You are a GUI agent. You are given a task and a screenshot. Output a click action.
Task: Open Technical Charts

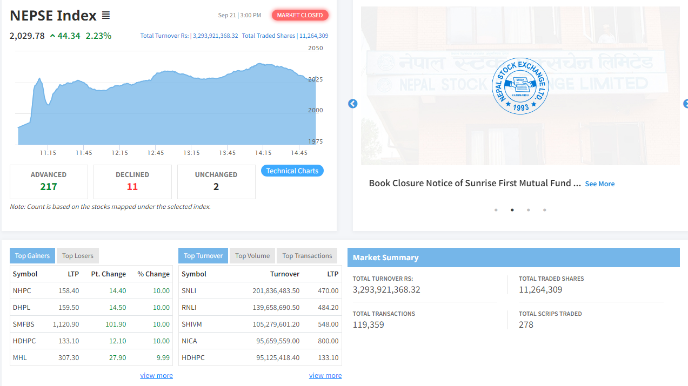(292, 171)
